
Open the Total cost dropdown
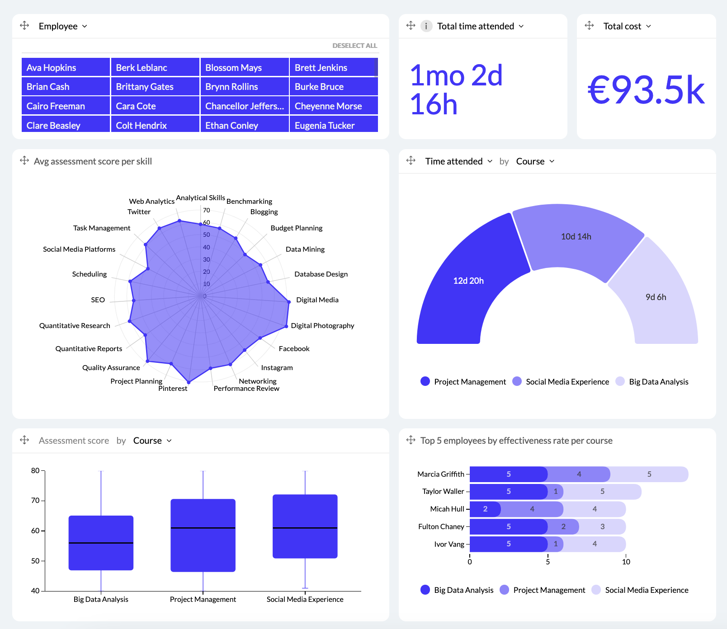tap(628, 26)
